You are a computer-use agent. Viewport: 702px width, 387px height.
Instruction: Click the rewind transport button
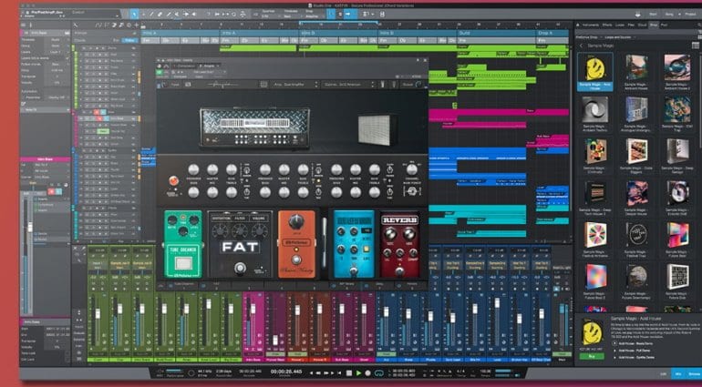point(319,372)
